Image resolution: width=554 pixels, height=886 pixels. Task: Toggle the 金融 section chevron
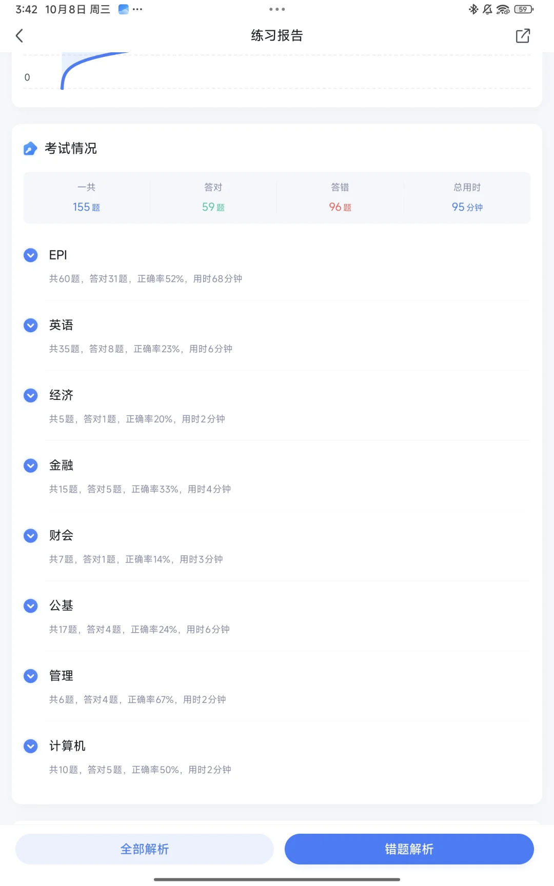click(31, 466)
